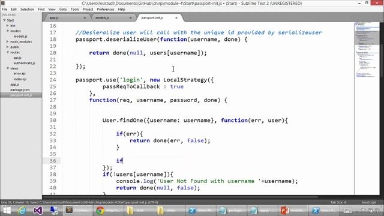Screen dimensions: 384x216
Task: Open index.ejs in the sidebar
Action: (x=20, y=79)
